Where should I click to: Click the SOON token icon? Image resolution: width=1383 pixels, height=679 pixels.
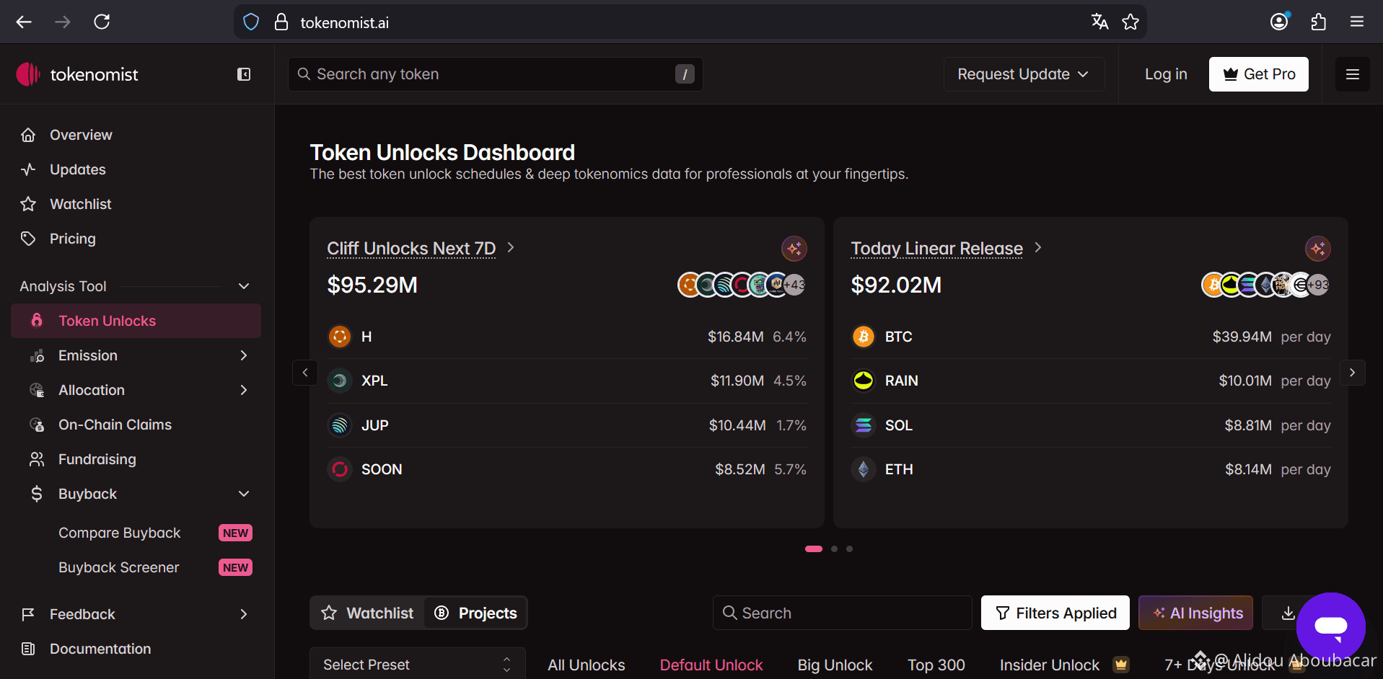point(340,469)
